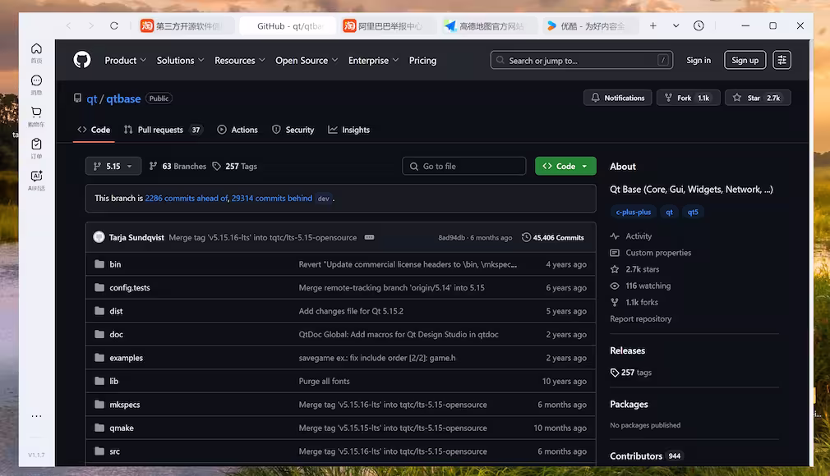Open the browser tab list chevron
The height and width of the screenshot is (476, 830).
coord(676,26)
